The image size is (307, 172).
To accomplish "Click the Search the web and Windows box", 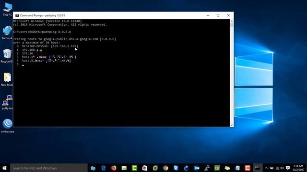I will pos(48,168).
